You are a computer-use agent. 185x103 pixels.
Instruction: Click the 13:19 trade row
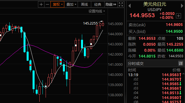click(156, 75)
